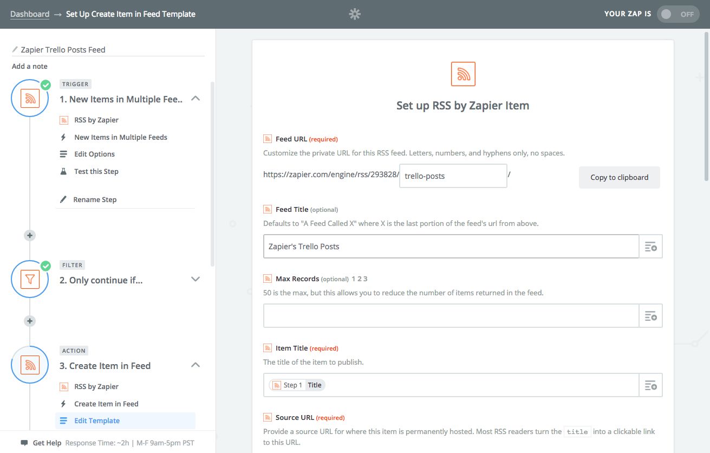Click the Zapier asterisk logo in header

click(x=355, y=14)
